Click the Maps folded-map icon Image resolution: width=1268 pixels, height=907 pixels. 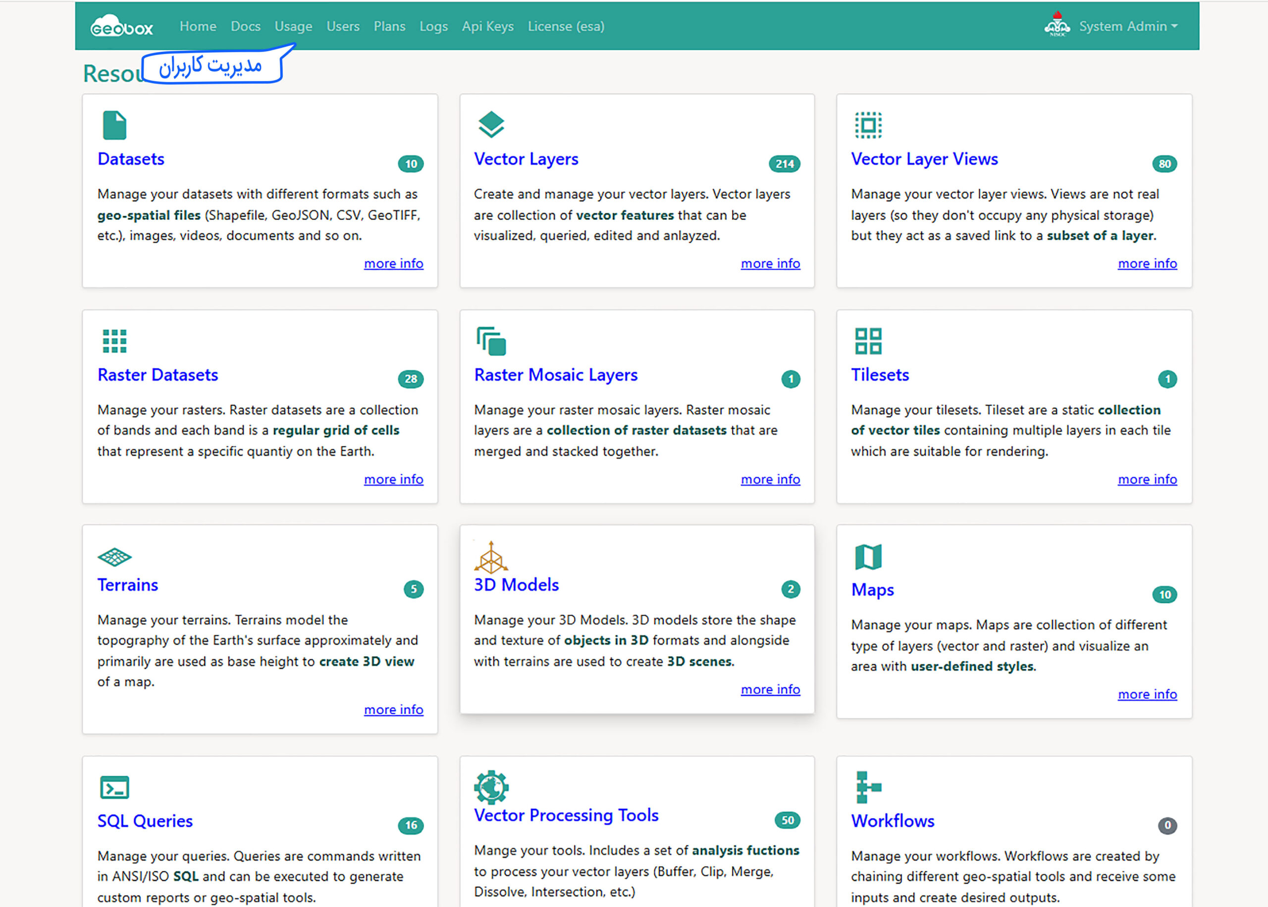(868, 557)
